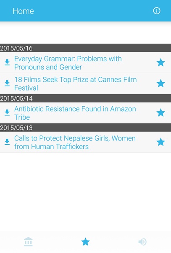Screen dimensions: 171x253
Task: Download 18 Films Seek Top Prize article
Action: [x=7, y=83]
